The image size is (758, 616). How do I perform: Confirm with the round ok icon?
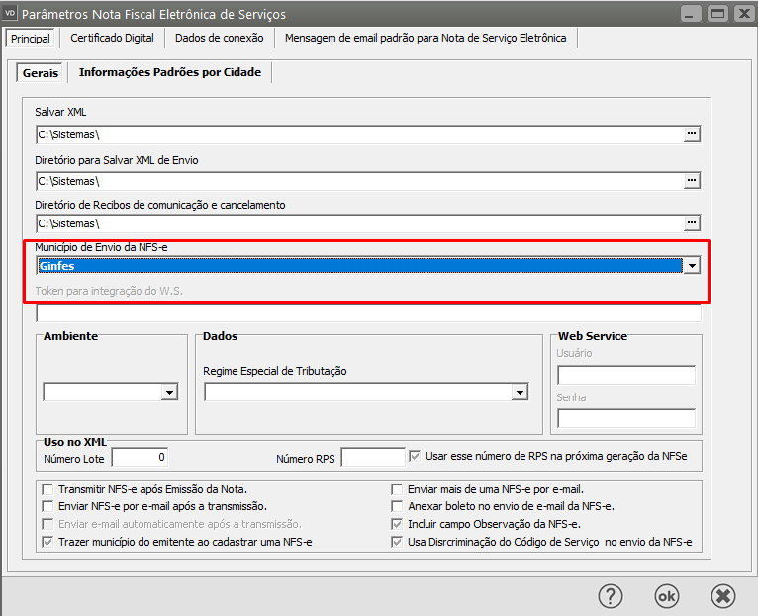(667, 595)
